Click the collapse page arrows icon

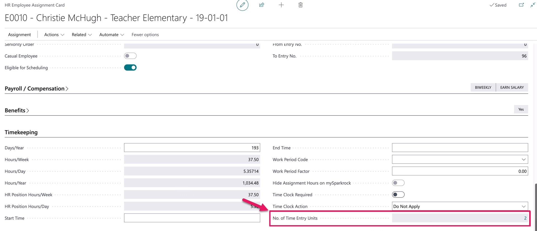click(533, 5)
